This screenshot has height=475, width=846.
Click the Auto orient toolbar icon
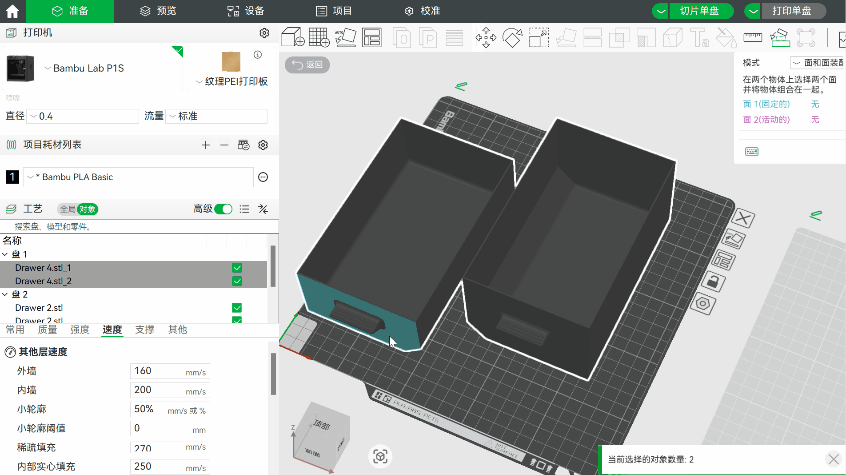pos(345,37)
